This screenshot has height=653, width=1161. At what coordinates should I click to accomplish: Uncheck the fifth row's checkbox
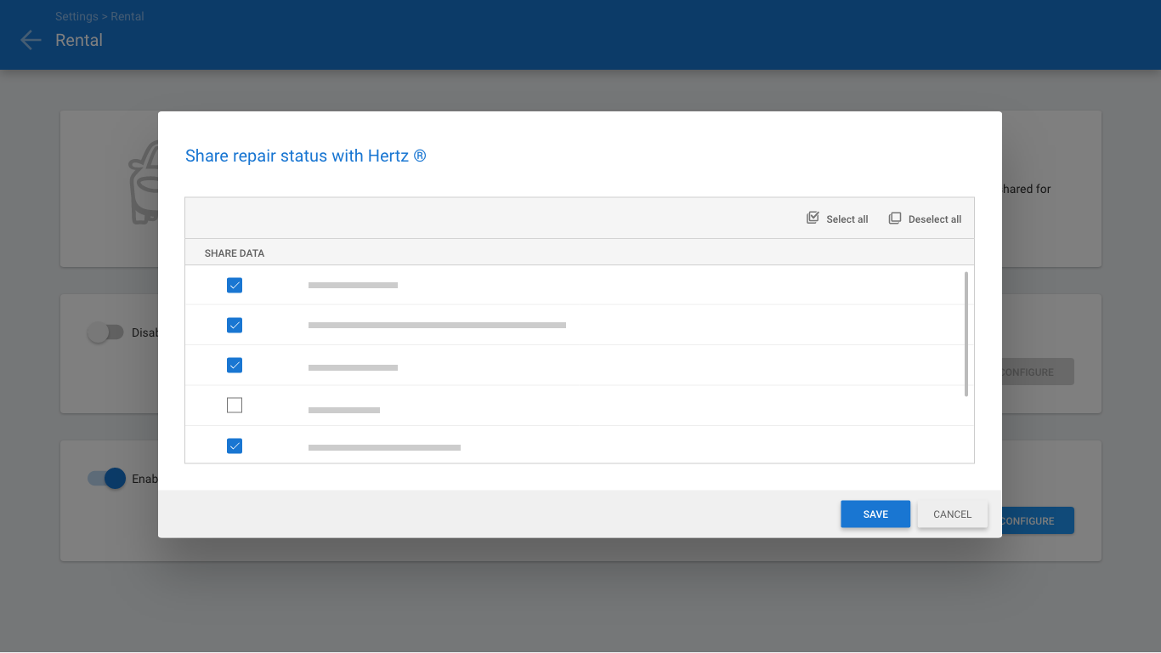235,446
